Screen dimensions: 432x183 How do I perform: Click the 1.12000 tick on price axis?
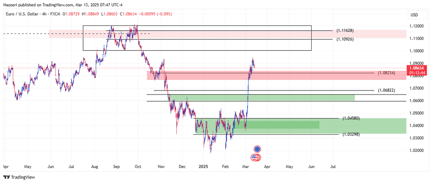coord(416,26)
